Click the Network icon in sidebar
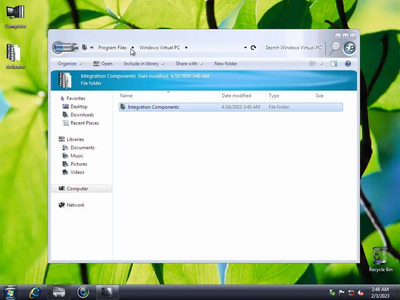 (x=61, y=205)
